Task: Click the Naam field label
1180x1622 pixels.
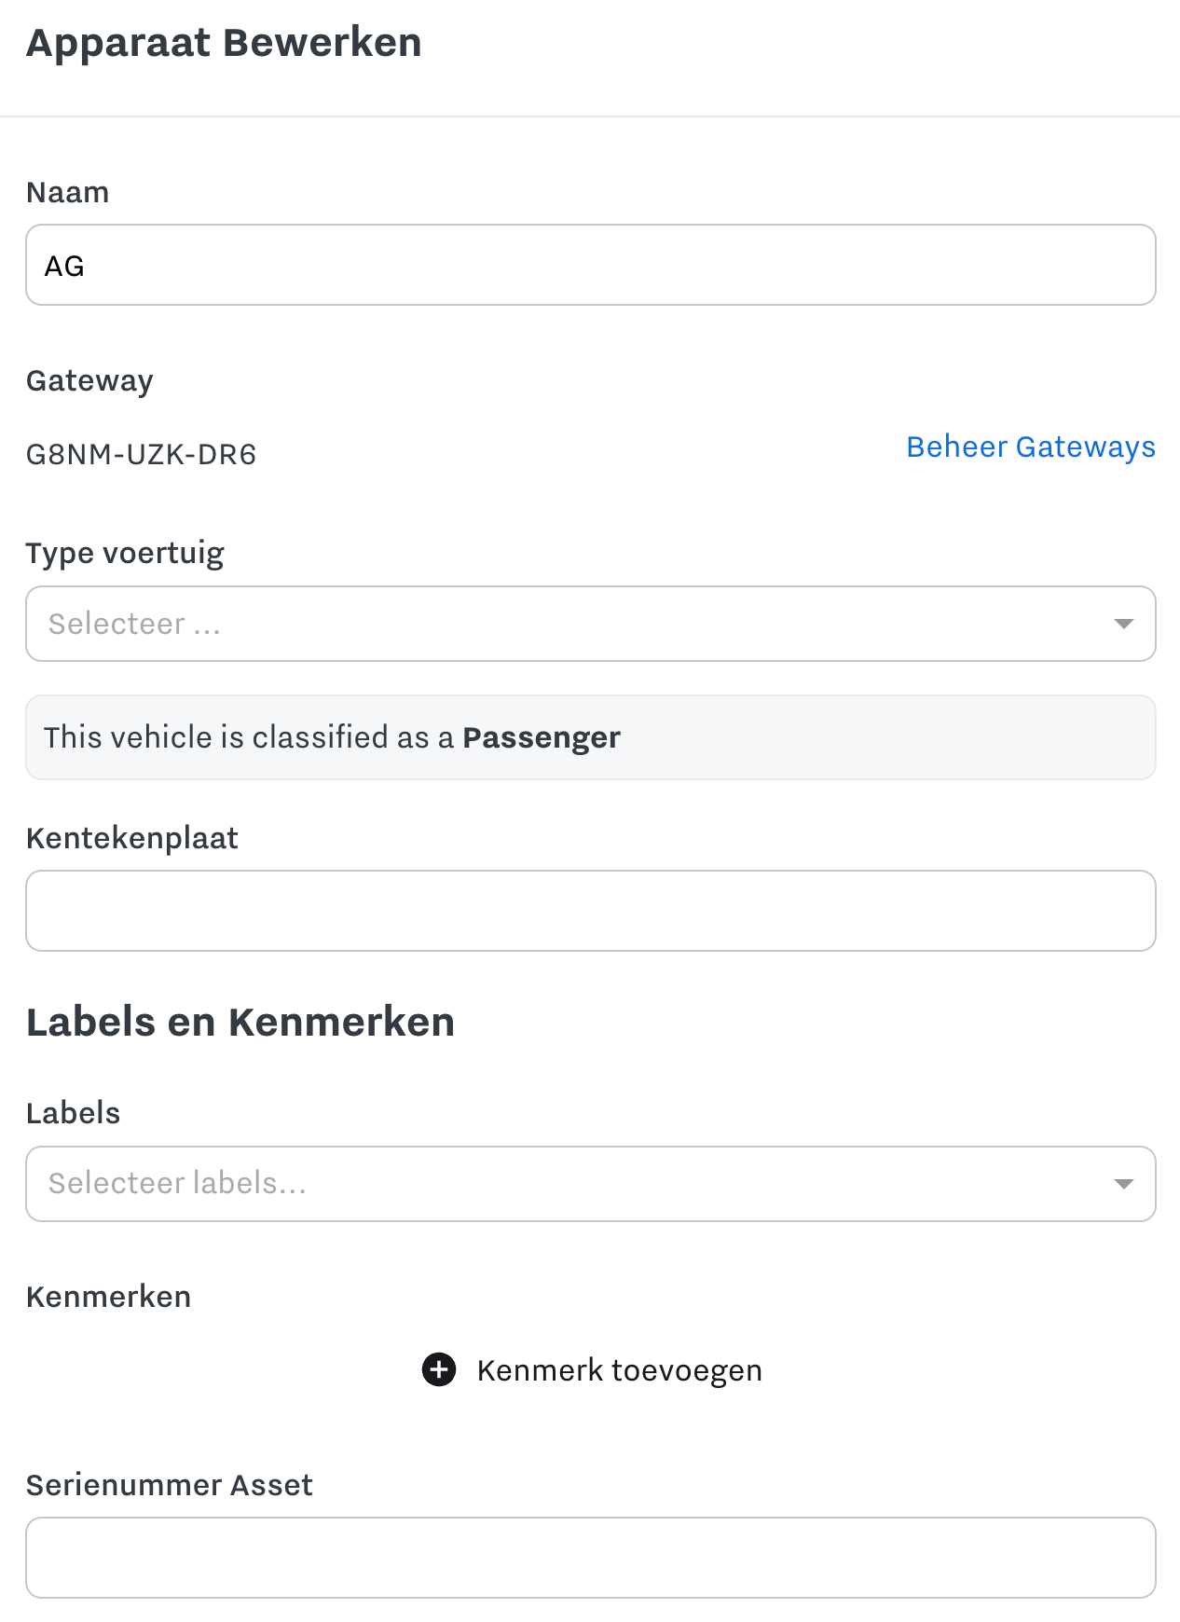Action: 68,192
